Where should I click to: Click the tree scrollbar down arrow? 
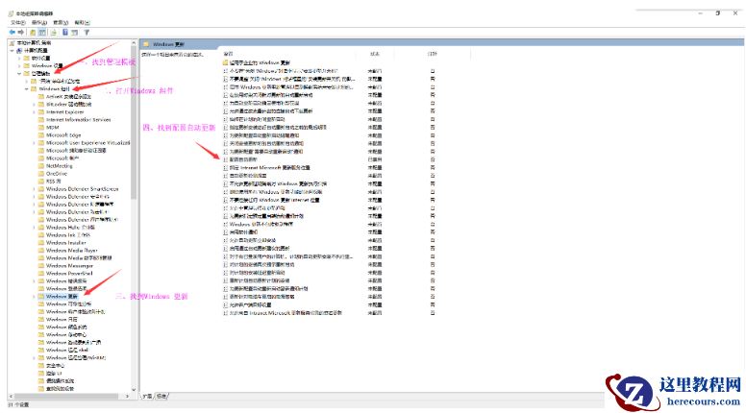(134, 389)
